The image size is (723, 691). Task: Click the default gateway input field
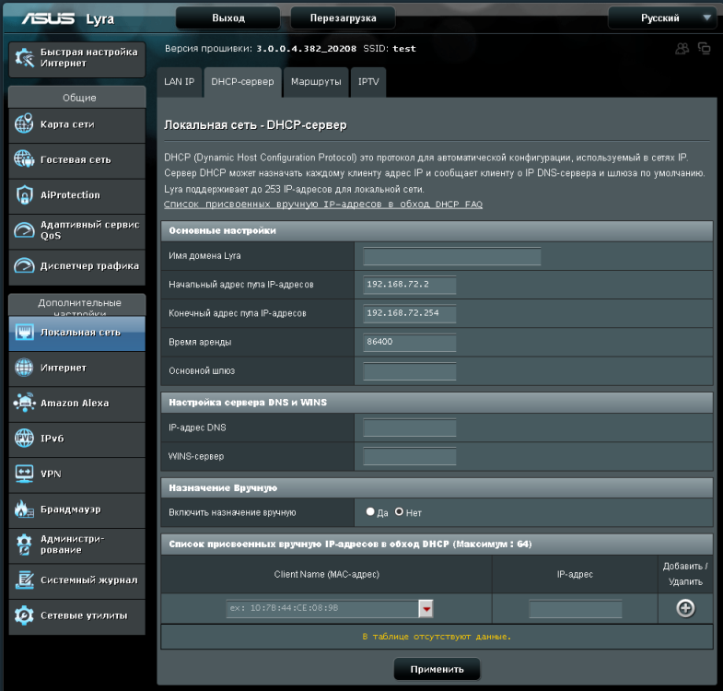pyautogui.click(x=410, y=371)
